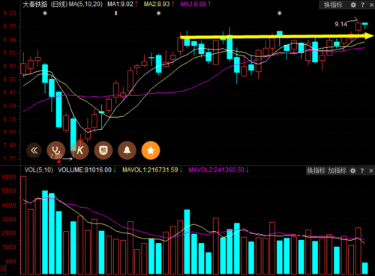Click the MA1:9.02 value
Image resolution: width=375 pixels, height=276 pixels.
120,4
